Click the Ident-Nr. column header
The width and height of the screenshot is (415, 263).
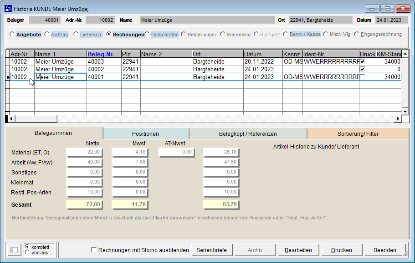(331, 54)
